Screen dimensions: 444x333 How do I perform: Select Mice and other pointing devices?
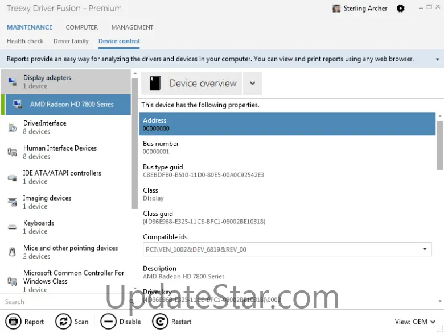tap(66, 252)
